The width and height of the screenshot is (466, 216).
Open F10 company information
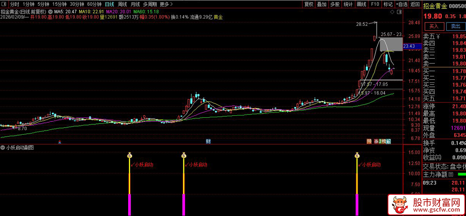[375, 4]
